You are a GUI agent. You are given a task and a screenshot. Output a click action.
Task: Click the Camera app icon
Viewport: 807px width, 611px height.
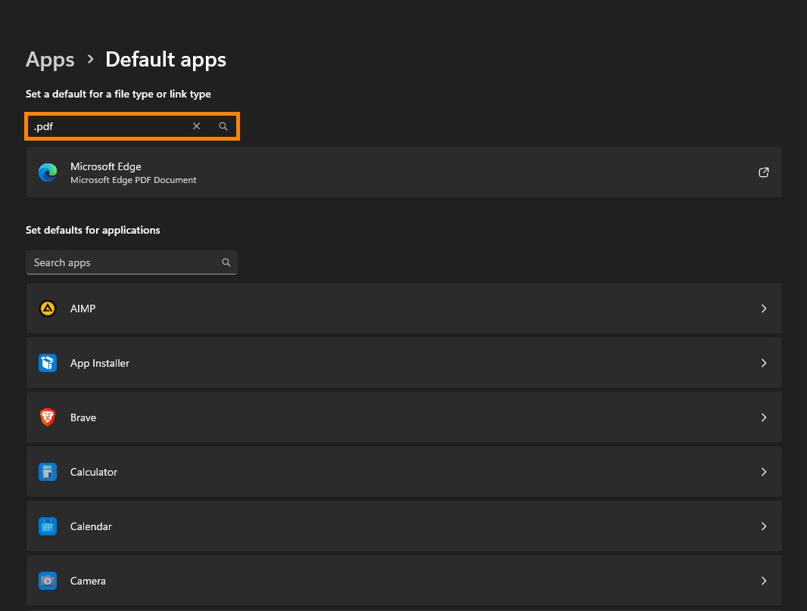[48, 581]
